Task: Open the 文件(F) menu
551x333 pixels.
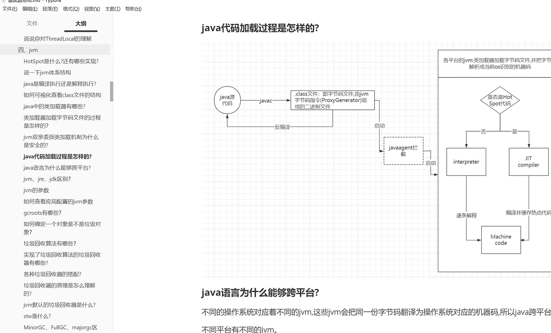Action: click(x=10, y=9)
